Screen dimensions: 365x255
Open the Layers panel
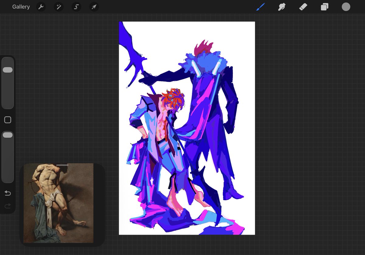click(325, 7)
